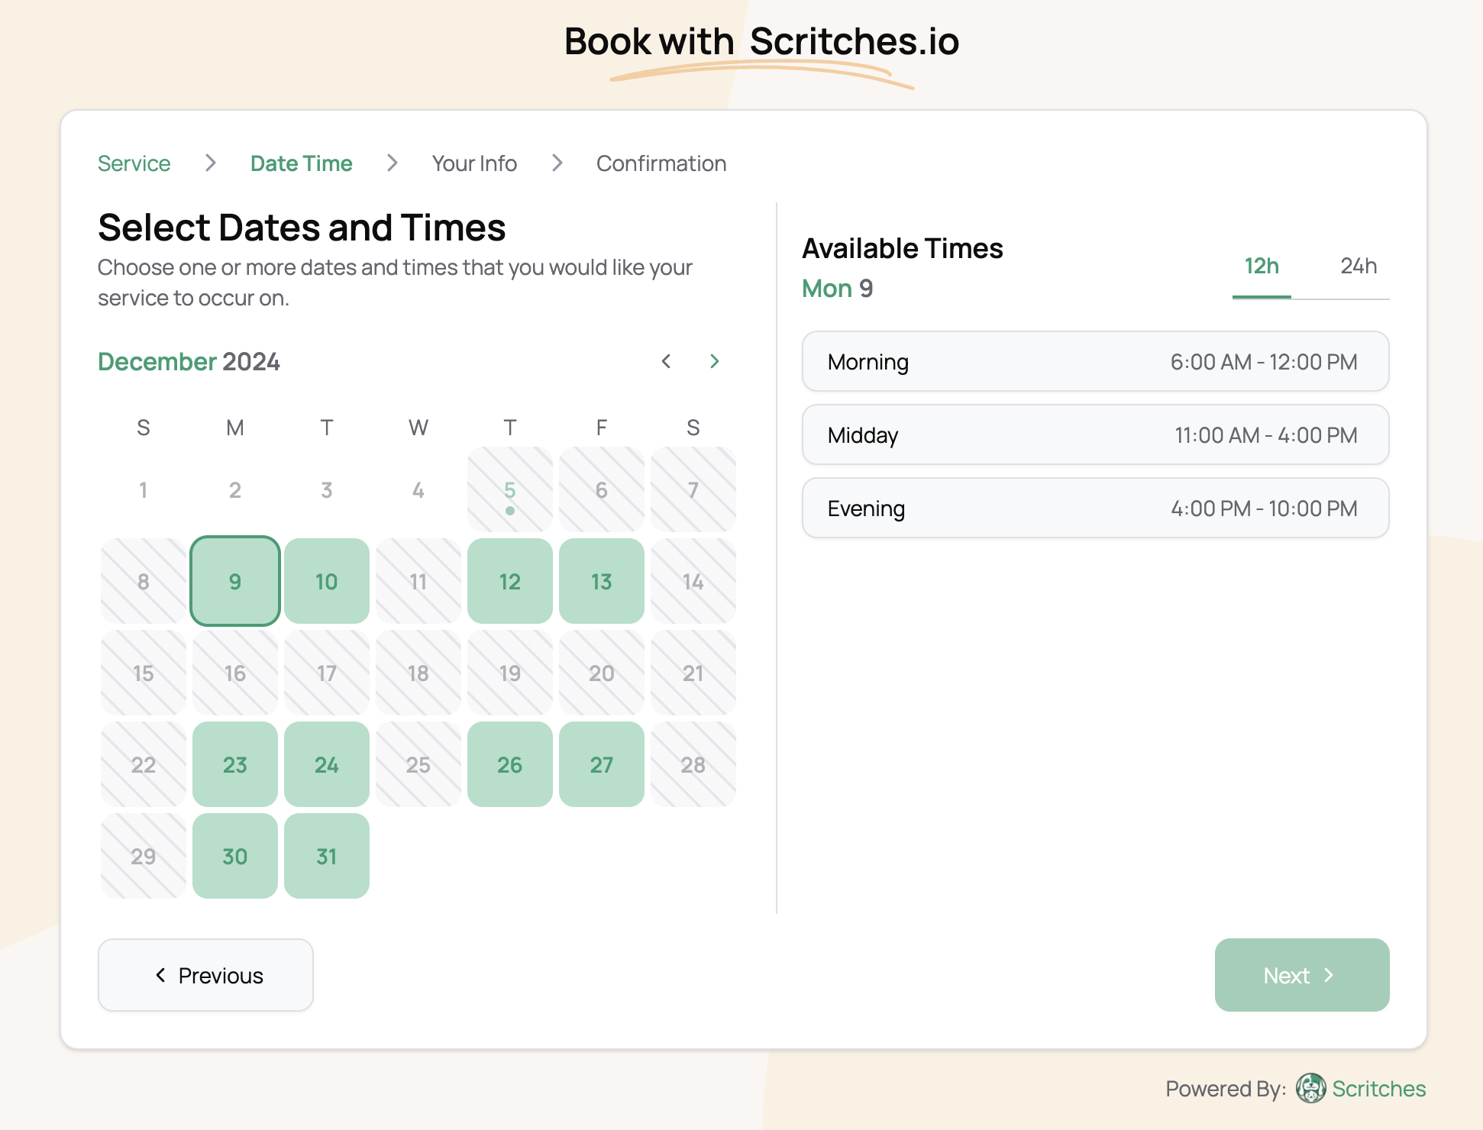Select December 26 on calendar
Viewport: 1483px width, 1130px height.
coord(510,764)
